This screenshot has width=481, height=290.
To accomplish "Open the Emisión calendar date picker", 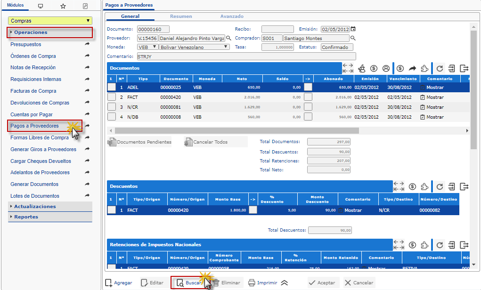I will (x=353, y=29).
